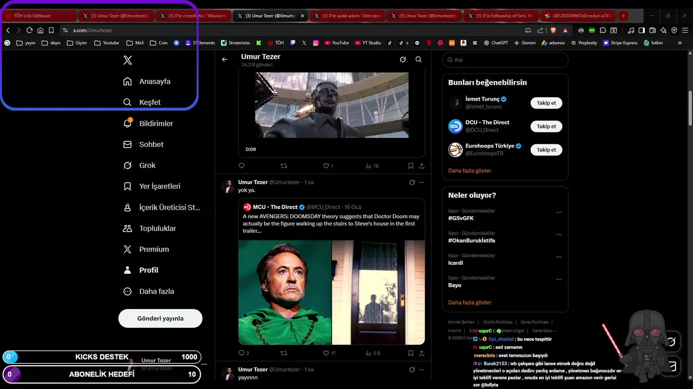The height and width of the screenshot is (389, 693).
Task: Share the video tweet with 78 views
Action: pos(422,166)
